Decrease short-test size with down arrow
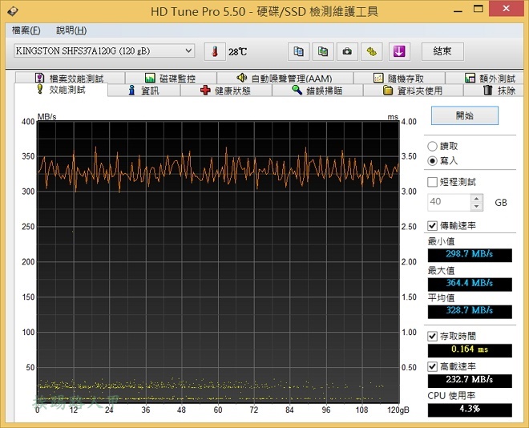529x428 pixels. click(x=476, y=207)
